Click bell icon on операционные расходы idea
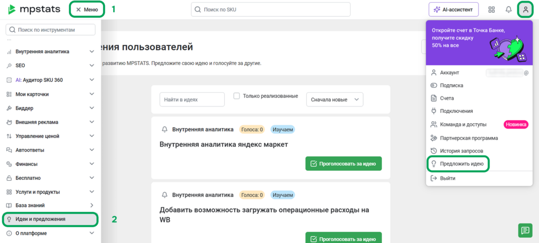539x243 pixels. tap(165, 195)
